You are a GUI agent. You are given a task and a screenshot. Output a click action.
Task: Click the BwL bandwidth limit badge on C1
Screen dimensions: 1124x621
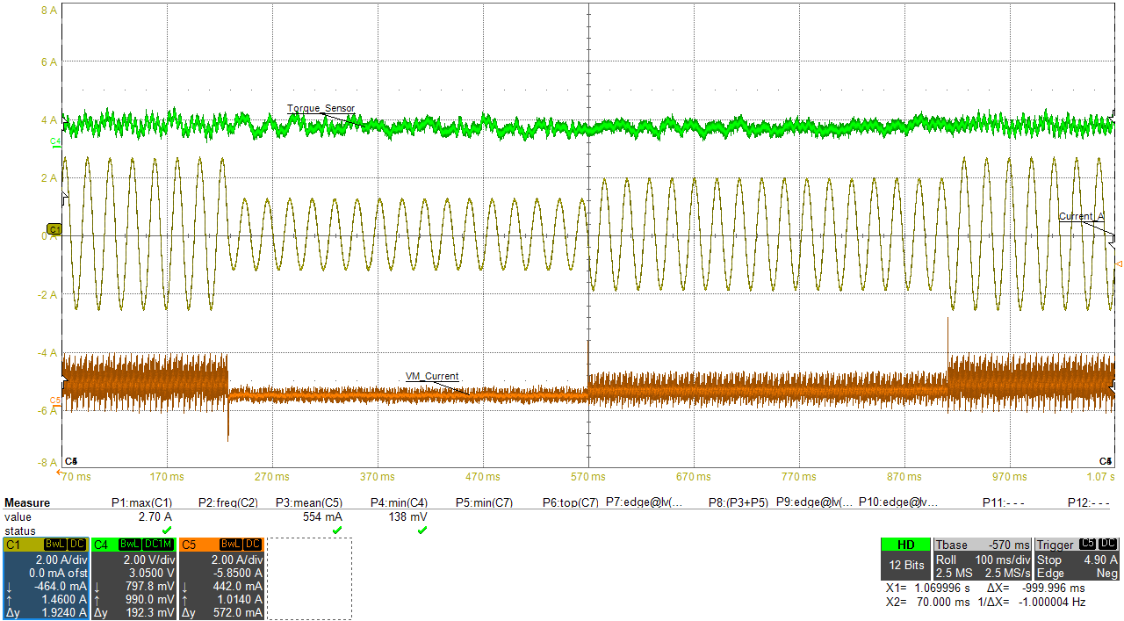click(54, 544)
